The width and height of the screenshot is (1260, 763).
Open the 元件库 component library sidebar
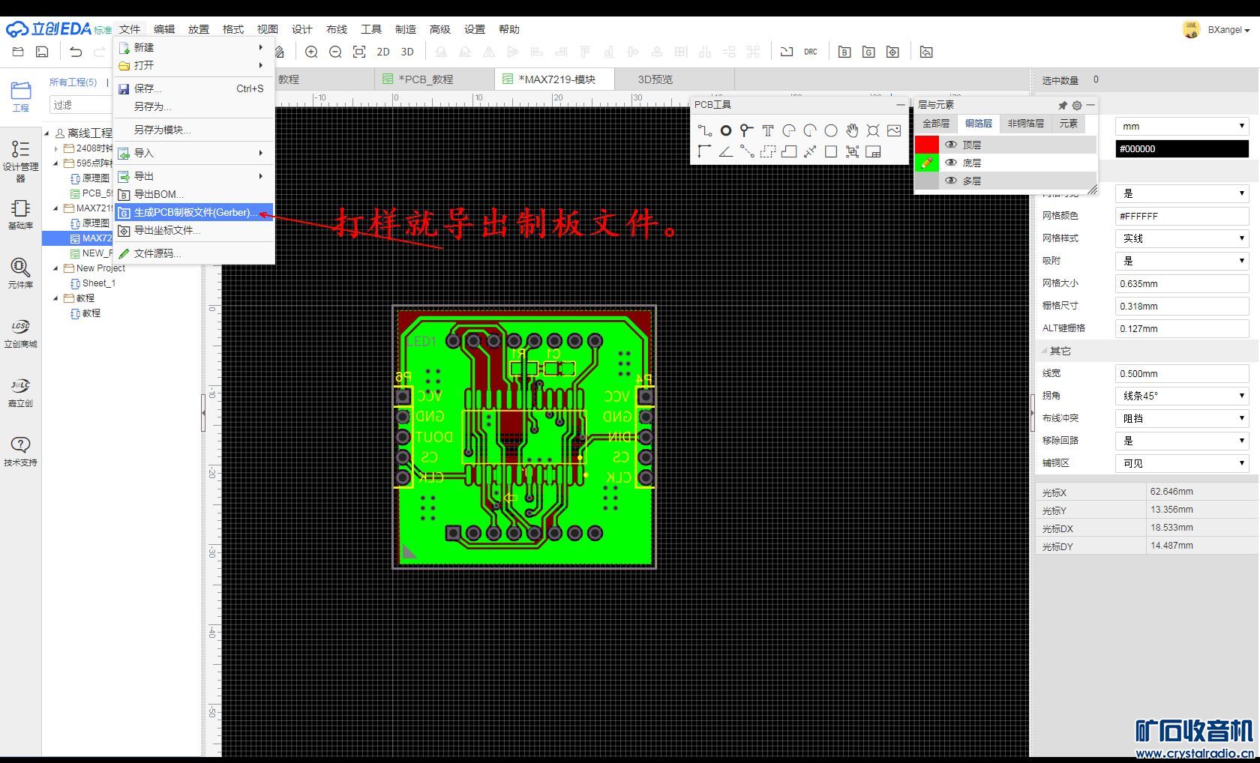20,273
